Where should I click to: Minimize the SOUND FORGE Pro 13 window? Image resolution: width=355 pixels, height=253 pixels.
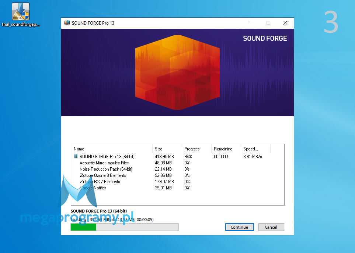[251, 23]
